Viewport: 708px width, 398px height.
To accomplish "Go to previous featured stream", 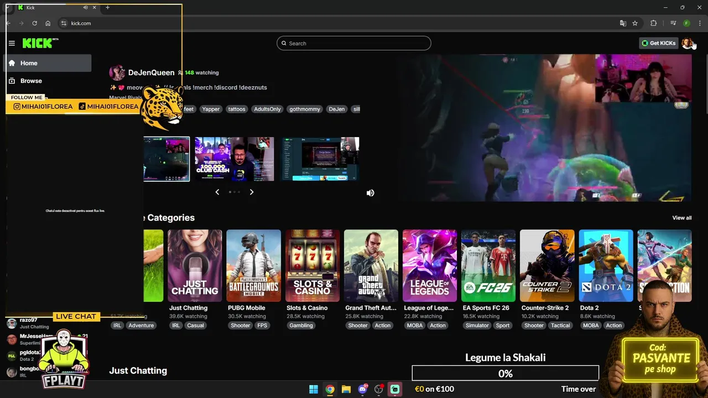I will (217, 192).
